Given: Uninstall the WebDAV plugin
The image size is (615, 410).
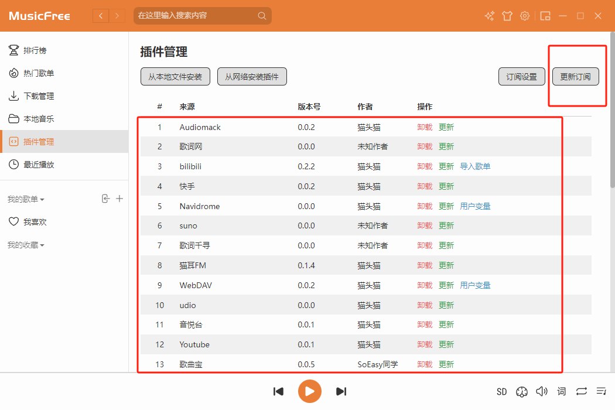Looking at the screenshot, I should tap(425, 285).
